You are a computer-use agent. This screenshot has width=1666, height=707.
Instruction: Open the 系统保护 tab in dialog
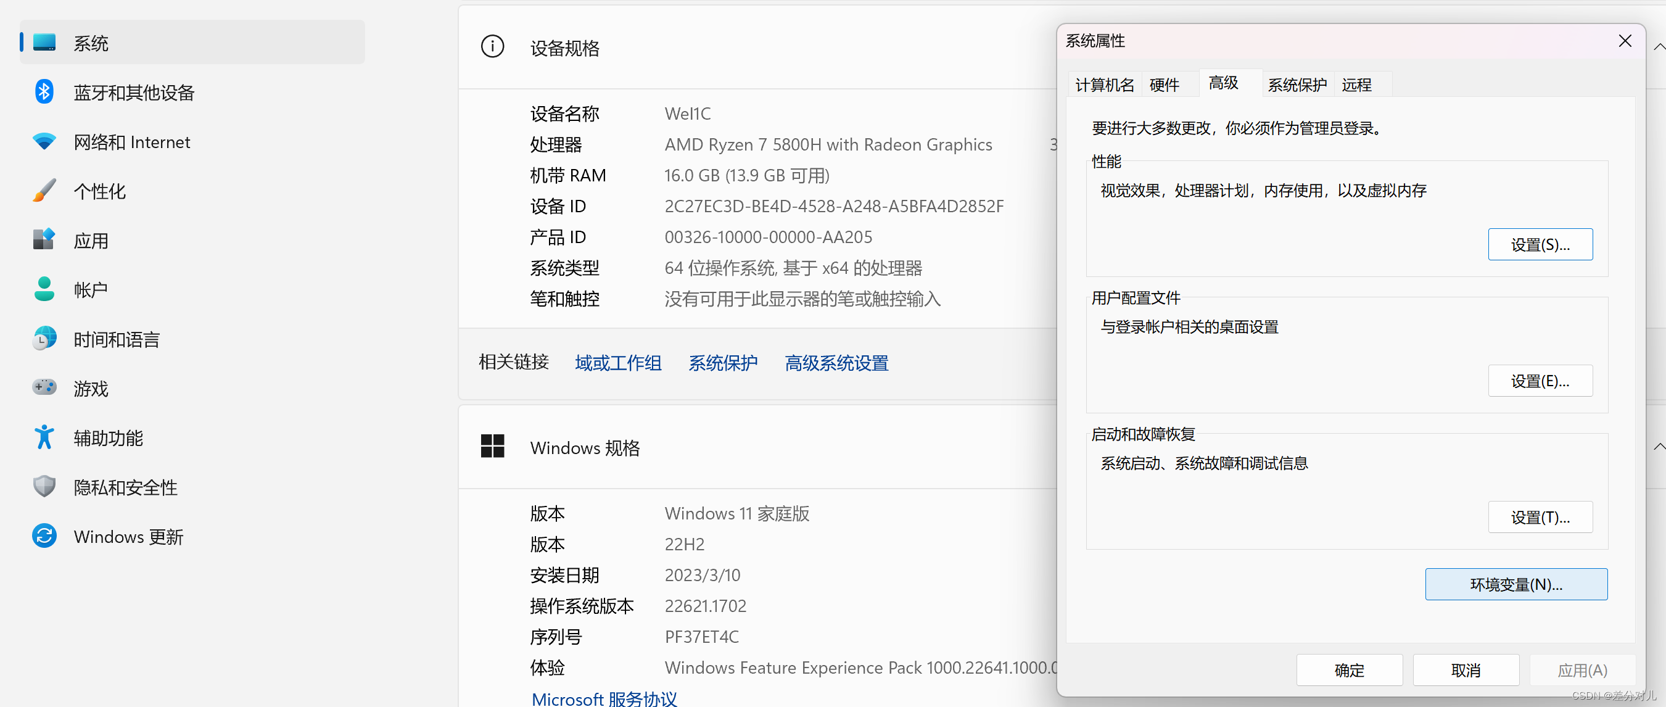click(1297, 85)
